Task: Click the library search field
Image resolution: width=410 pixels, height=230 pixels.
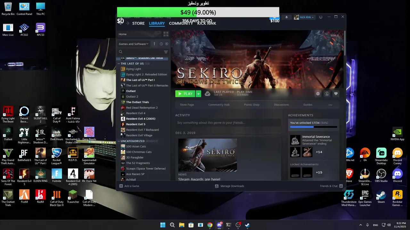Action: [140, 52]
